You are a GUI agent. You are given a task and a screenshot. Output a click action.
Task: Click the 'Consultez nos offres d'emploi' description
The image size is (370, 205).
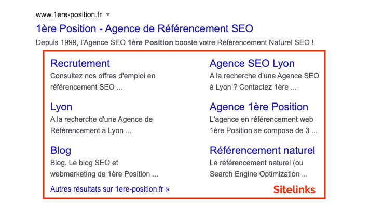(103, 76)
